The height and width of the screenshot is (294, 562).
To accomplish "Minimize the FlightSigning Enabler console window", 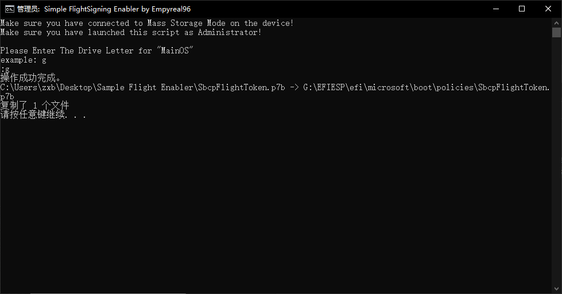I will [x=496, y=9].
